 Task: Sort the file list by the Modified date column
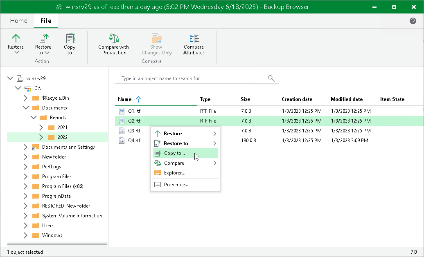pos(347,99)
